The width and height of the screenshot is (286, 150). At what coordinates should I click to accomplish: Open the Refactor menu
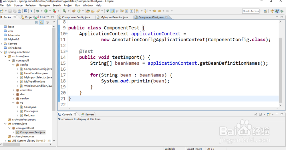[x=31, y=5]
